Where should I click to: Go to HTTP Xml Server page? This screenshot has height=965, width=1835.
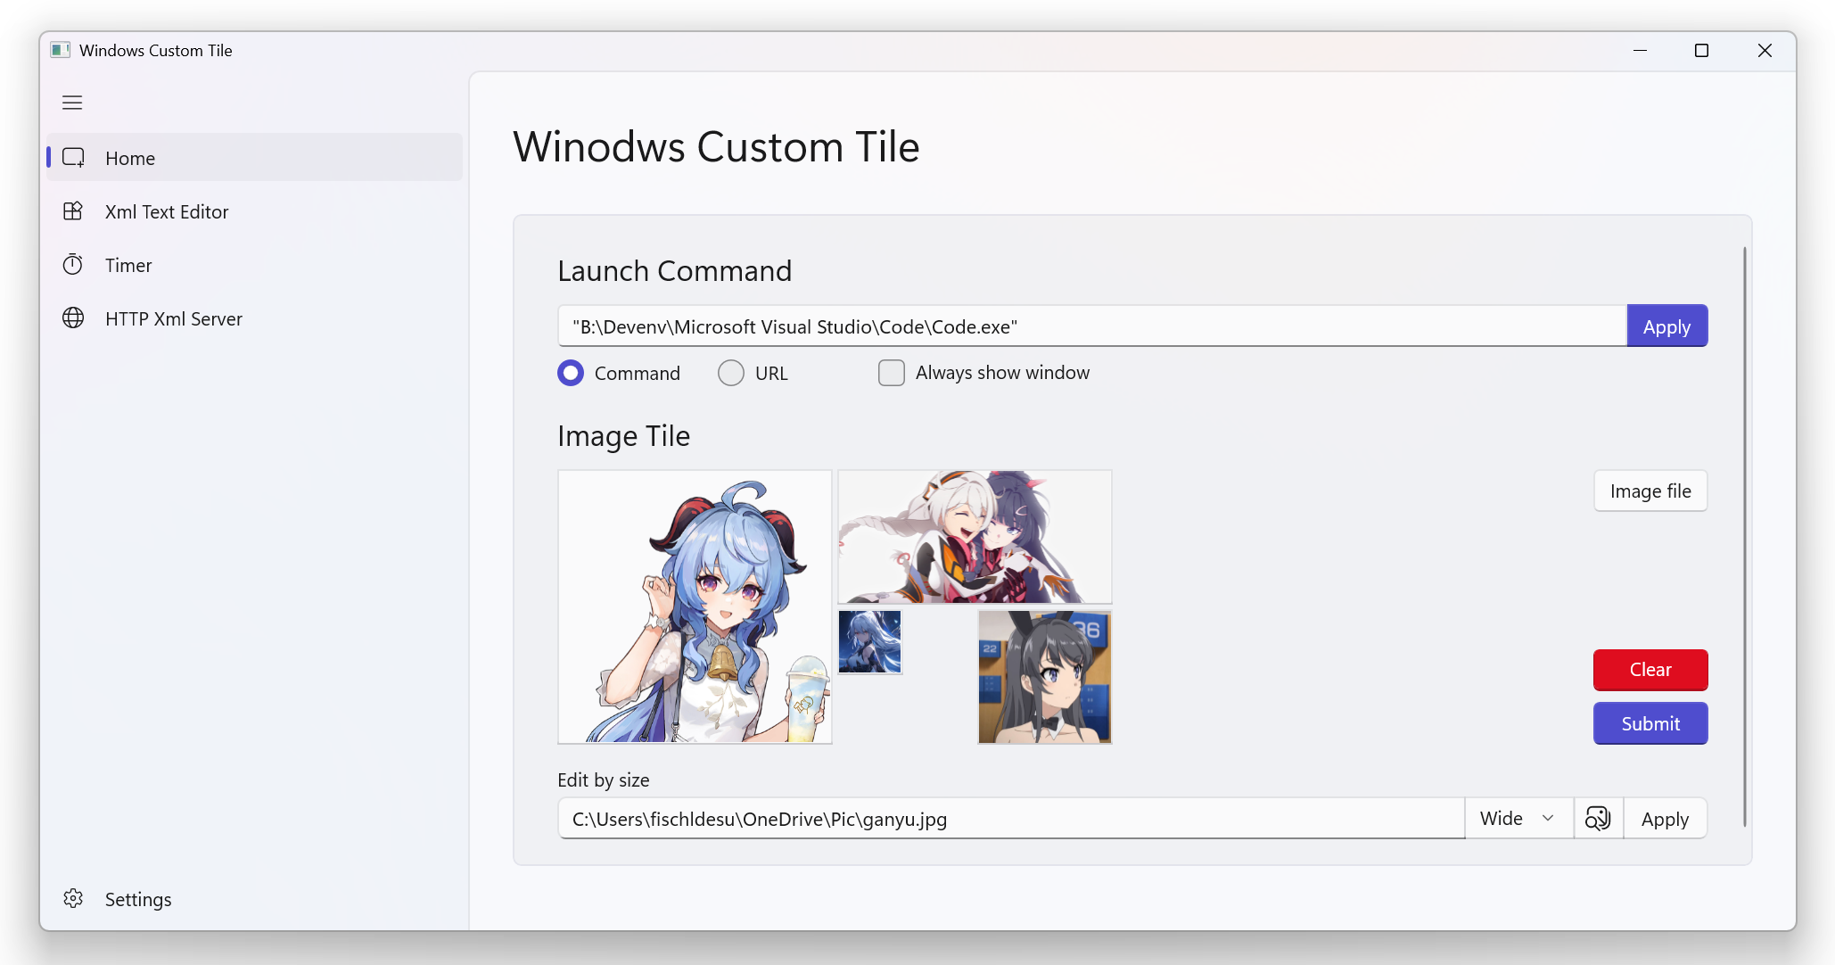point(255,318)
